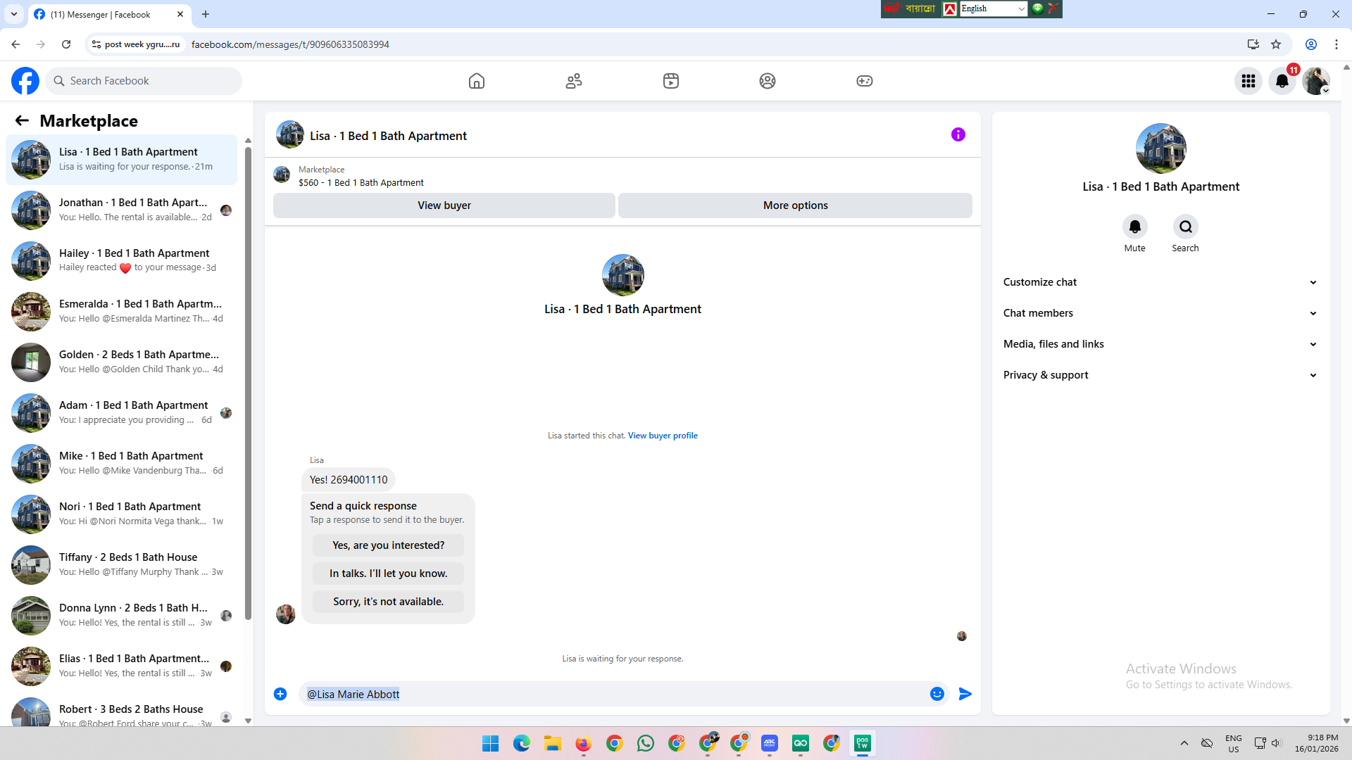Open WhatsApp from the Windows taskbar
The width and height of the screenshot is (1352, 760).
coord(645,743)
